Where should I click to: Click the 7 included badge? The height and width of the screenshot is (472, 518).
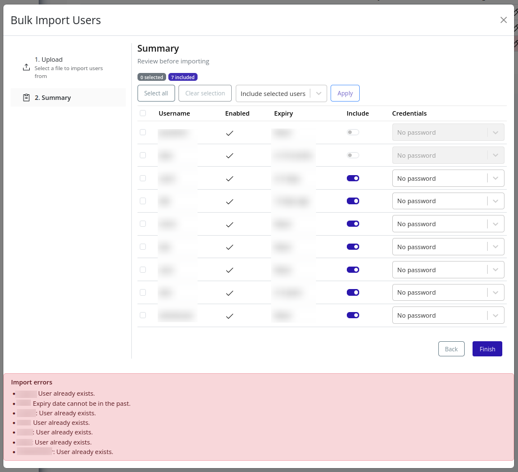click(x=183, y=77)
